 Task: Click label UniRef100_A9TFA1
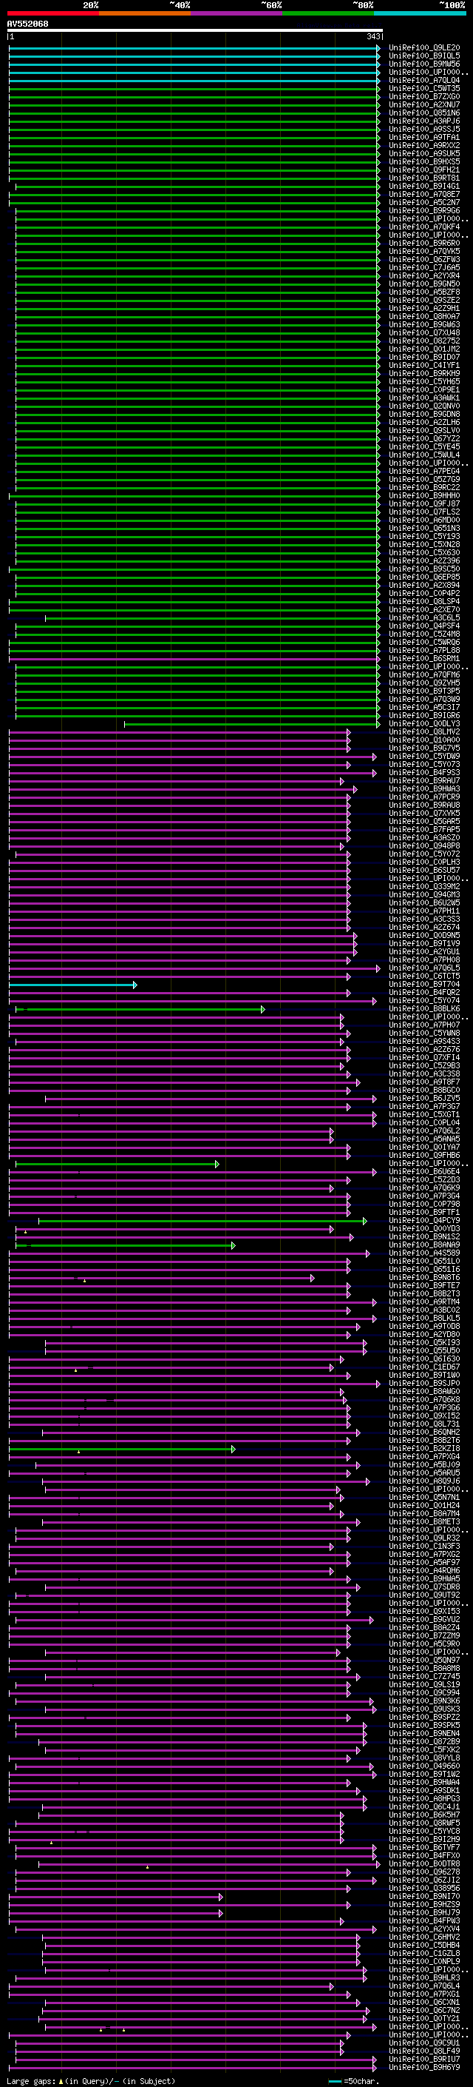coord(424,137)
